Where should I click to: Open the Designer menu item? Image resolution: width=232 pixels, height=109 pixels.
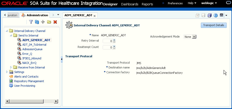click(110, 4)
